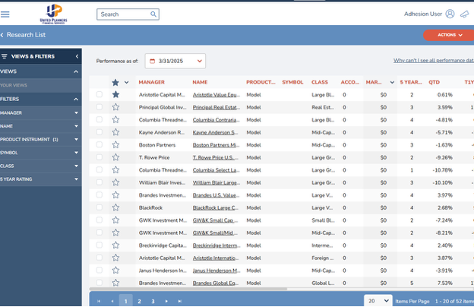
Task: Tick the Boston Partners row checkbox
Action: (100, 144)
